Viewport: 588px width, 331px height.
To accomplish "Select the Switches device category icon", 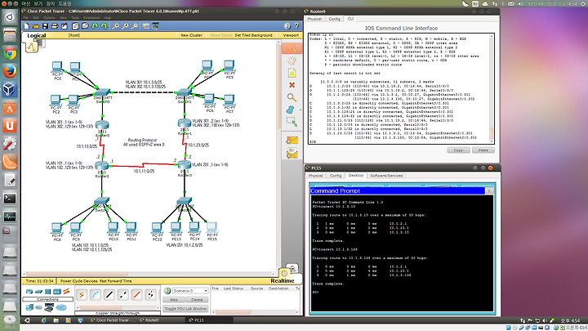I will tap(38, 292).
